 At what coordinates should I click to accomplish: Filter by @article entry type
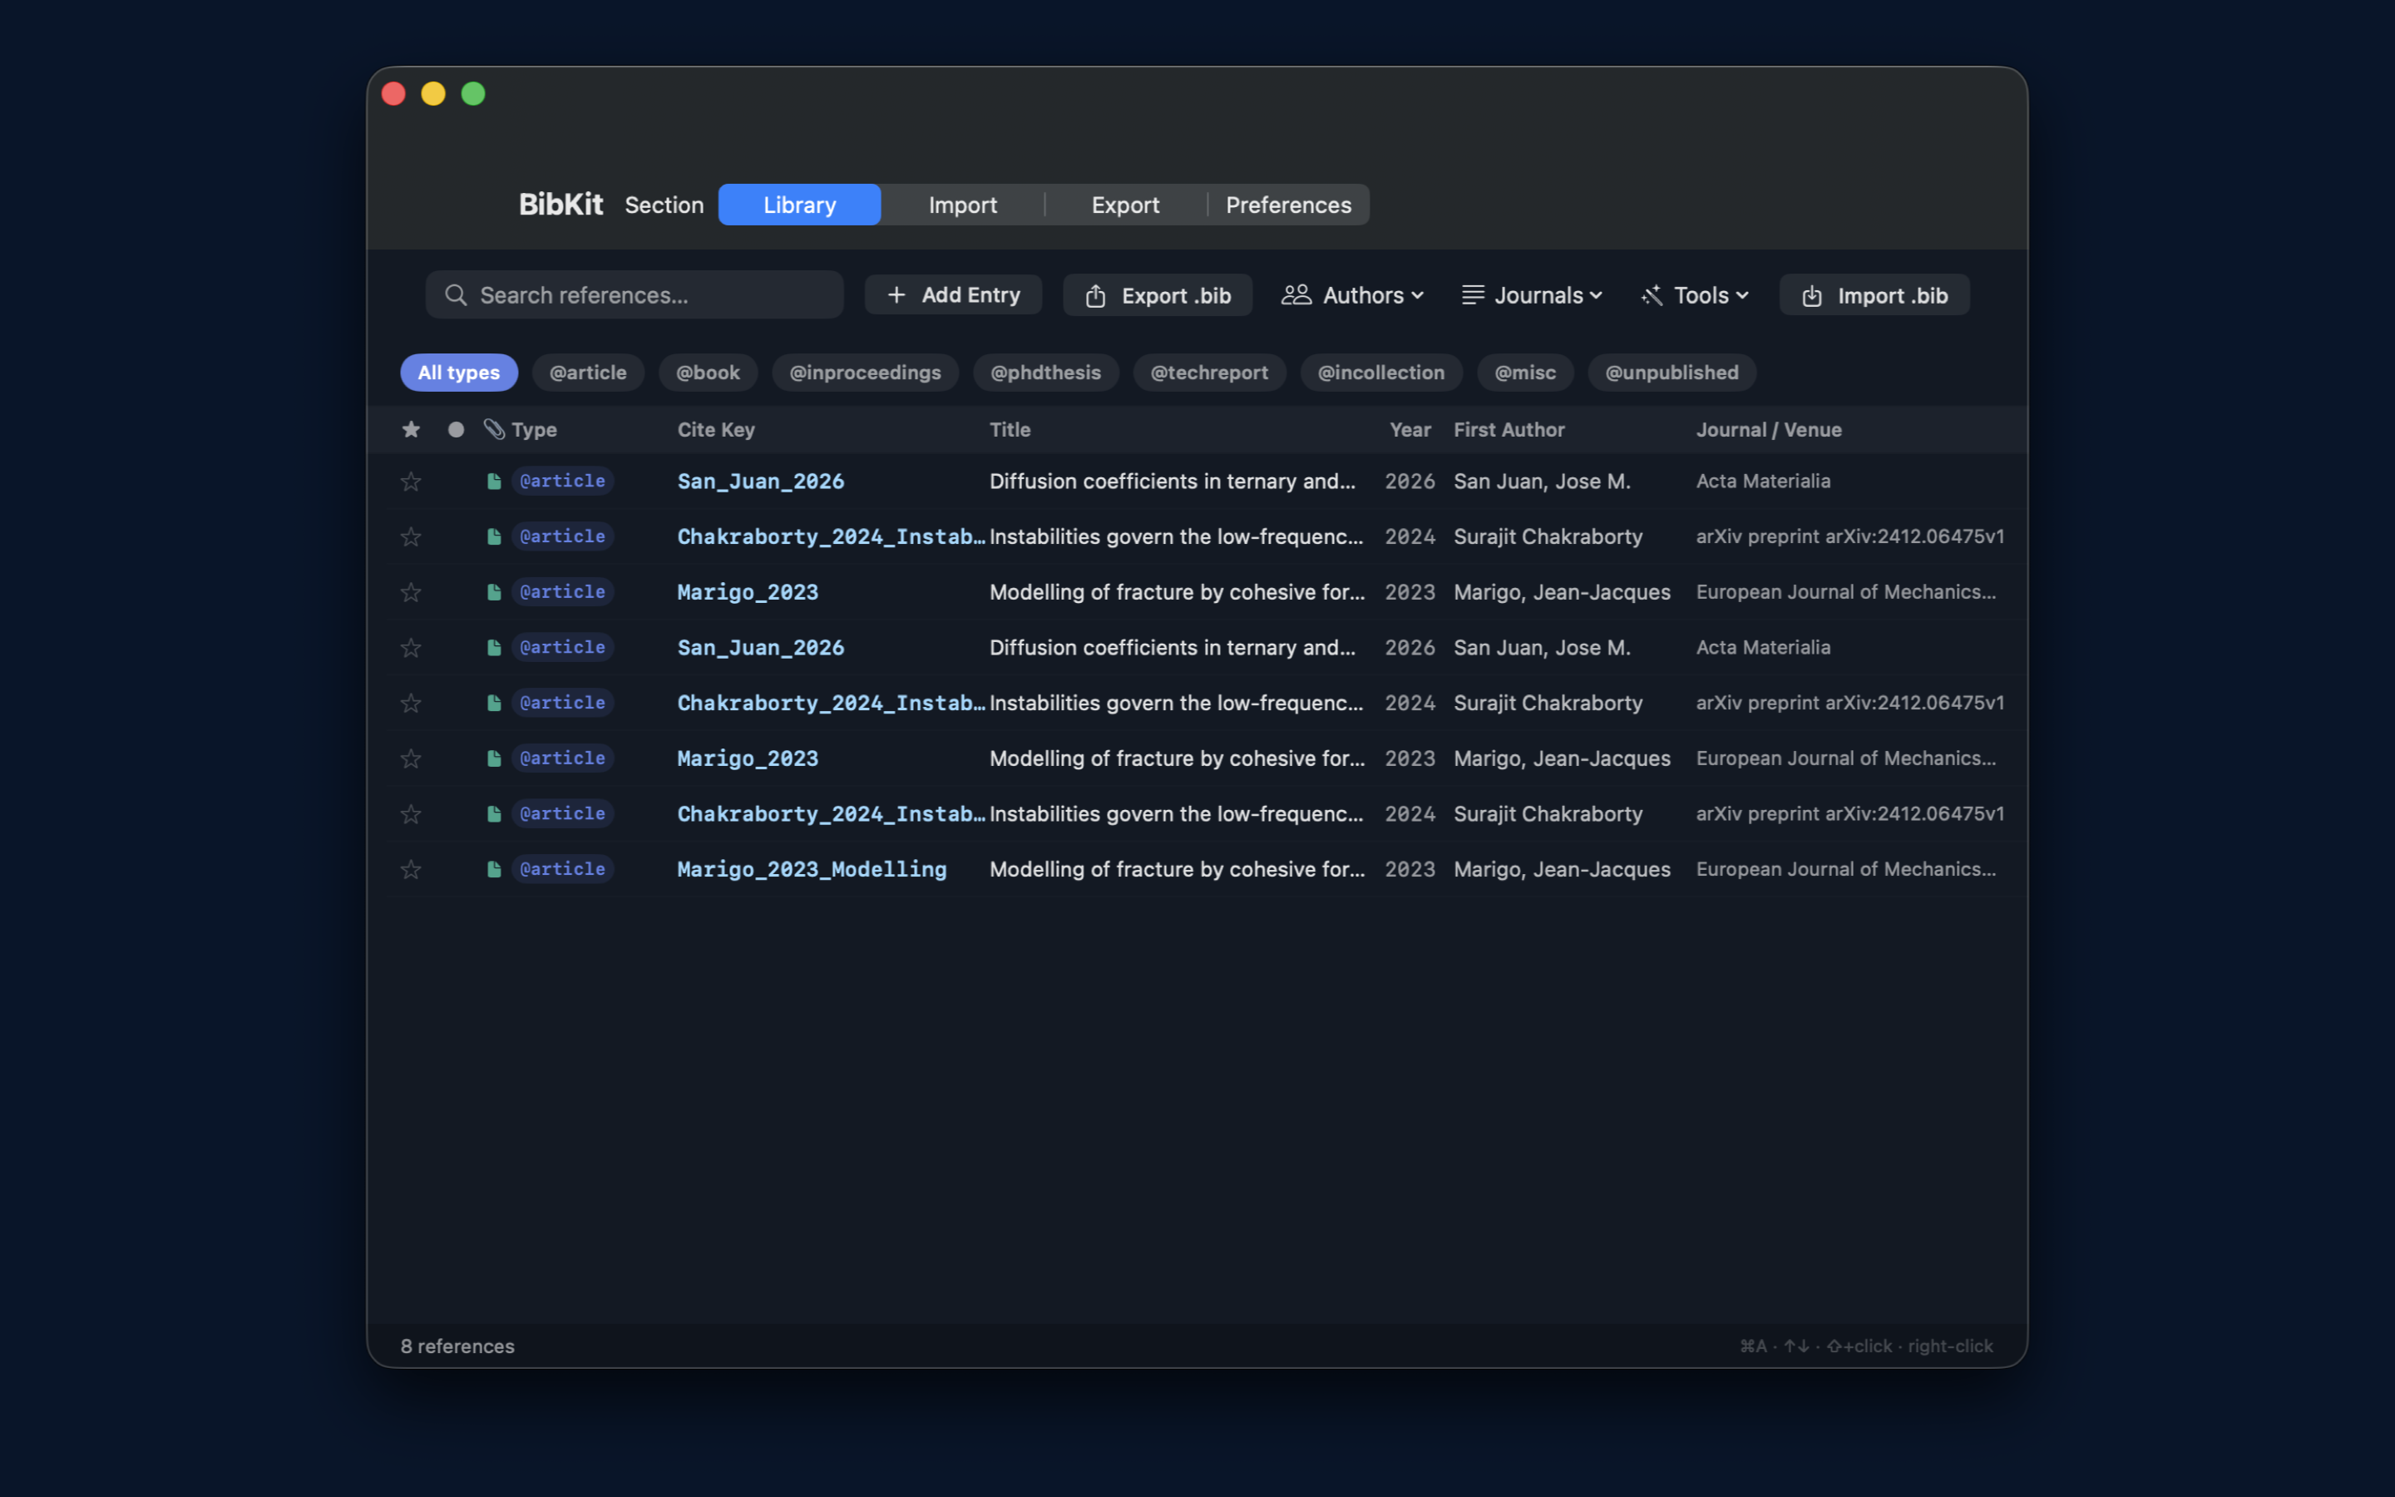[588, 373]
